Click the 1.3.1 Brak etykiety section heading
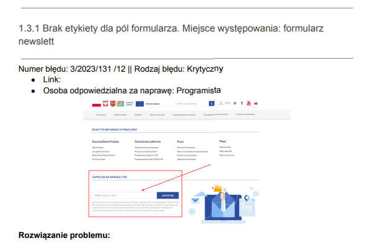The height and width of the screenshot is (246, 375). pos(171,35)
